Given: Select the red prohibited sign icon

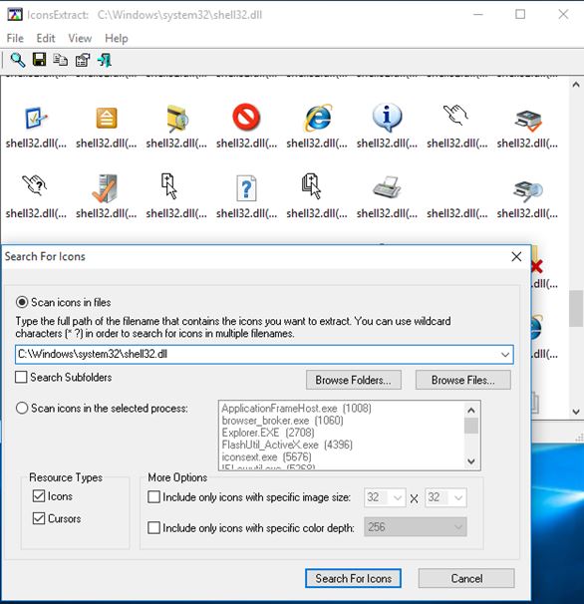Looking at the screenshot, I should (x=246, y=117).
